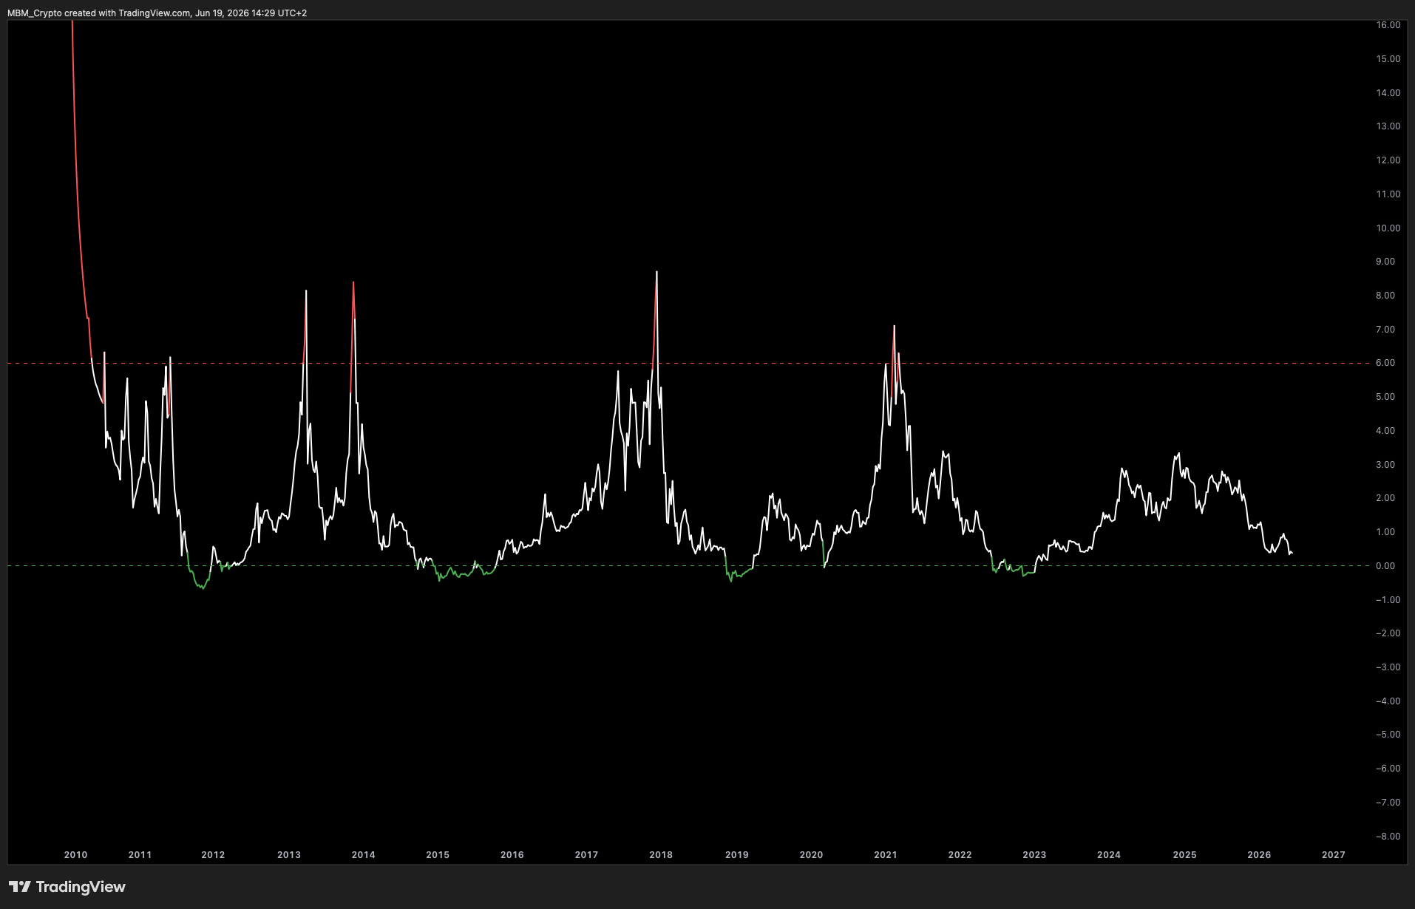
Task: Click the early-2013 peak near 8.1
Action: 306,291
